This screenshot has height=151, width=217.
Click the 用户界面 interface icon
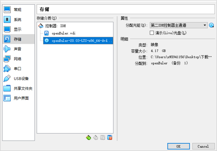pyautogui.click(x=7, y=98)
